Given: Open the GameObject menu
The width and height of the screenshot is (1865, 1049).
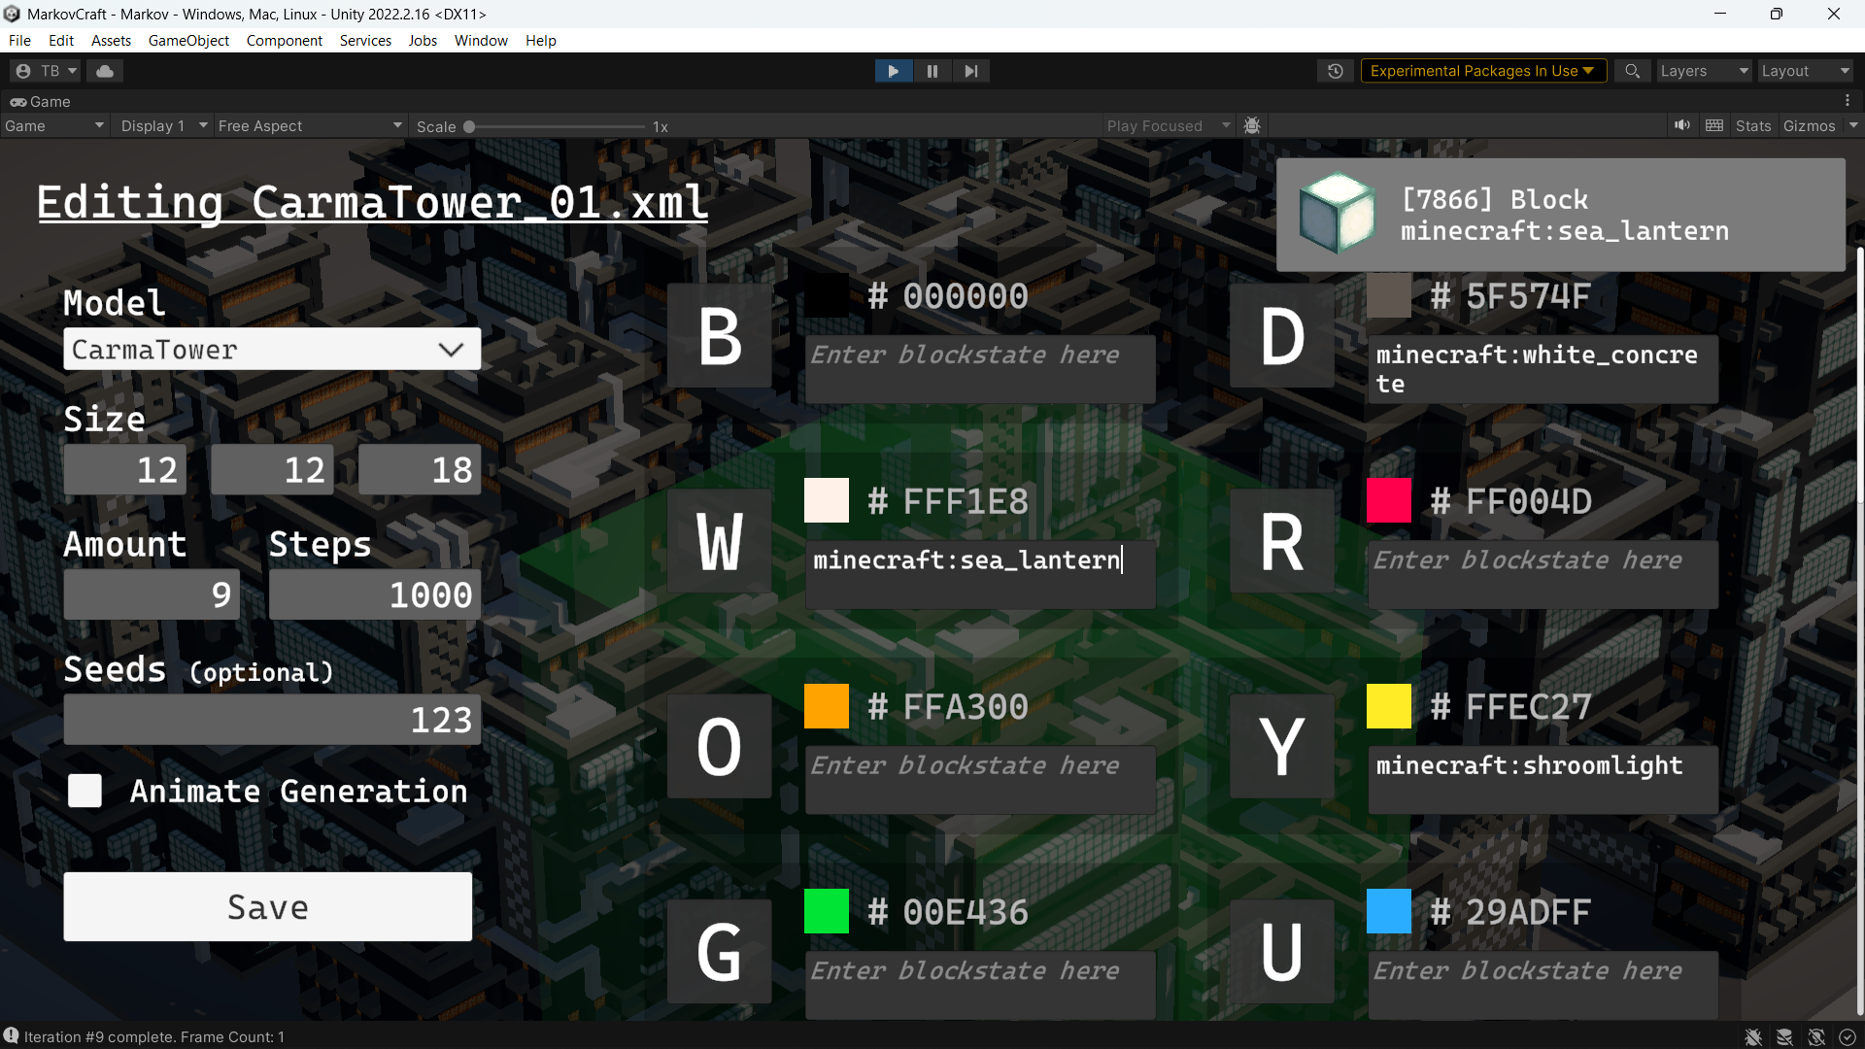Looking at the screenshot, I should point(187,40).
